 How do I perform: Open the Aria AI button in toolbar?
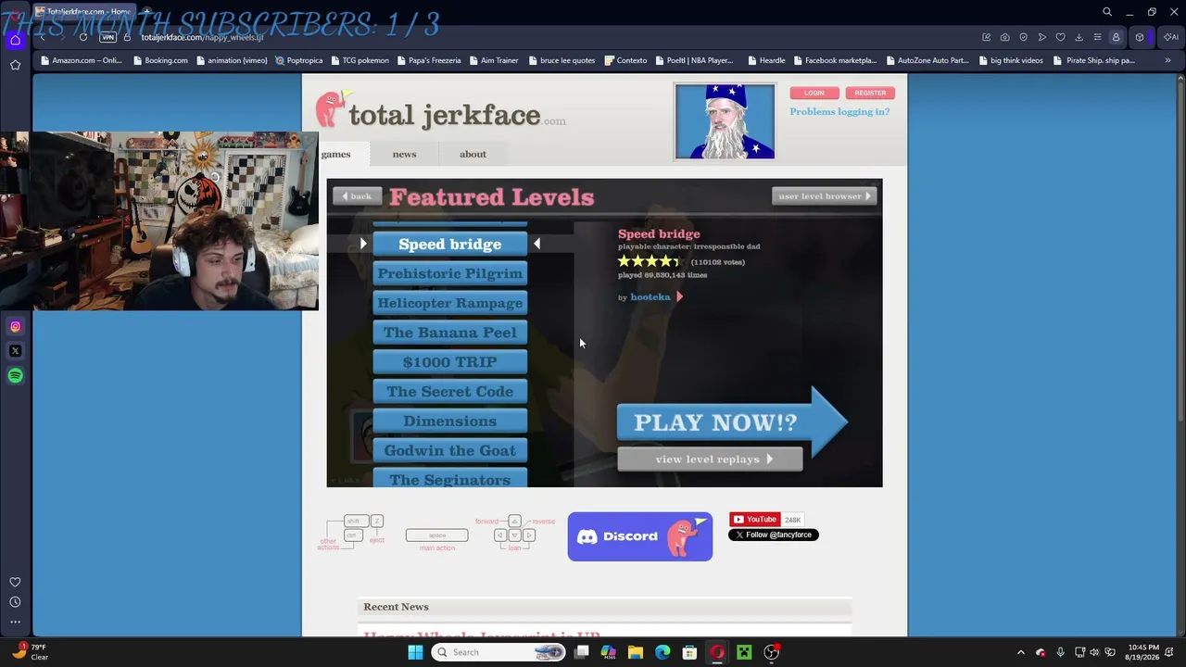[1171, 37]
